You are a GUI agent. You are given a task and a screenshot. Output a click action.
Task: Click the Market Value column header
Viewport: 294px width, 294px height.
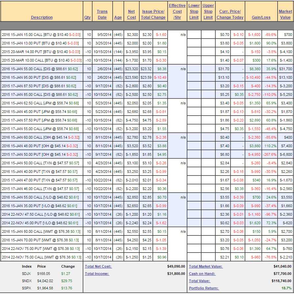(285, 14)
